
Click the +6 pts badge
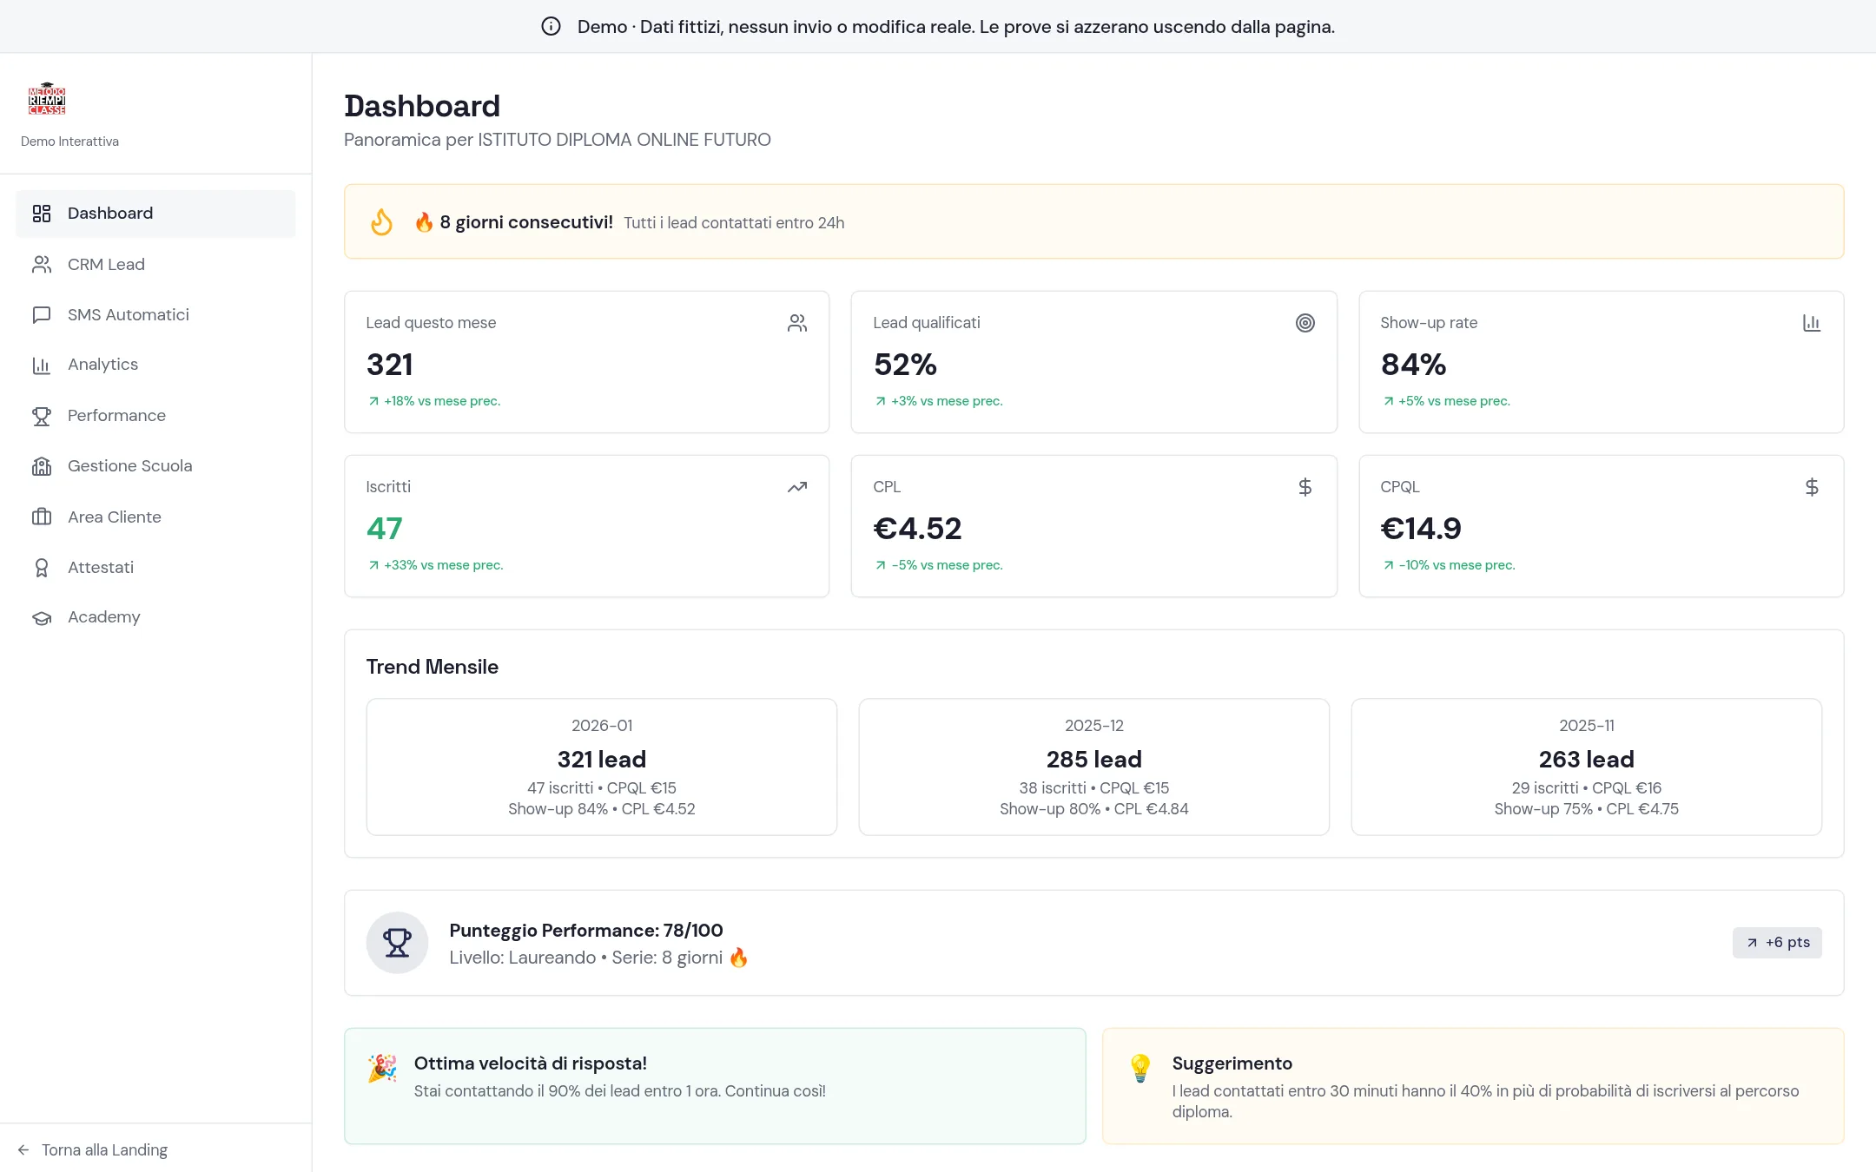click(x=1777, y=943)
